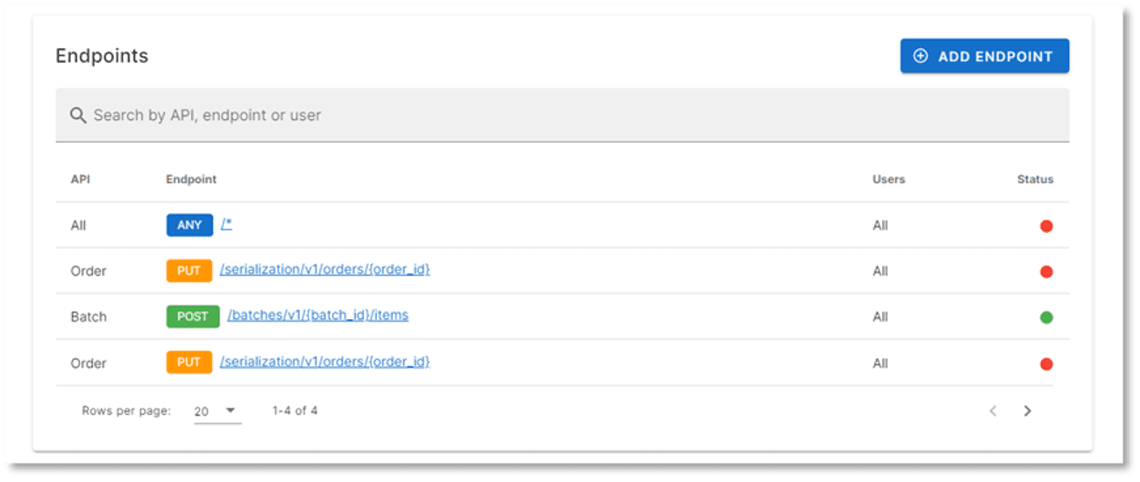The image size is (1140, 482).
Task: Go to next page arrow
Action: (1027, 411)
